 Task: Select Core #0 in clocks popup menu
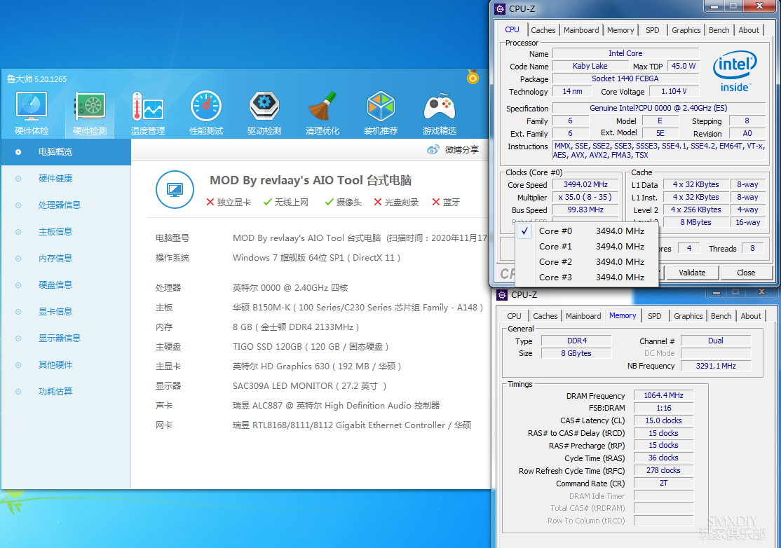point(587,231)
